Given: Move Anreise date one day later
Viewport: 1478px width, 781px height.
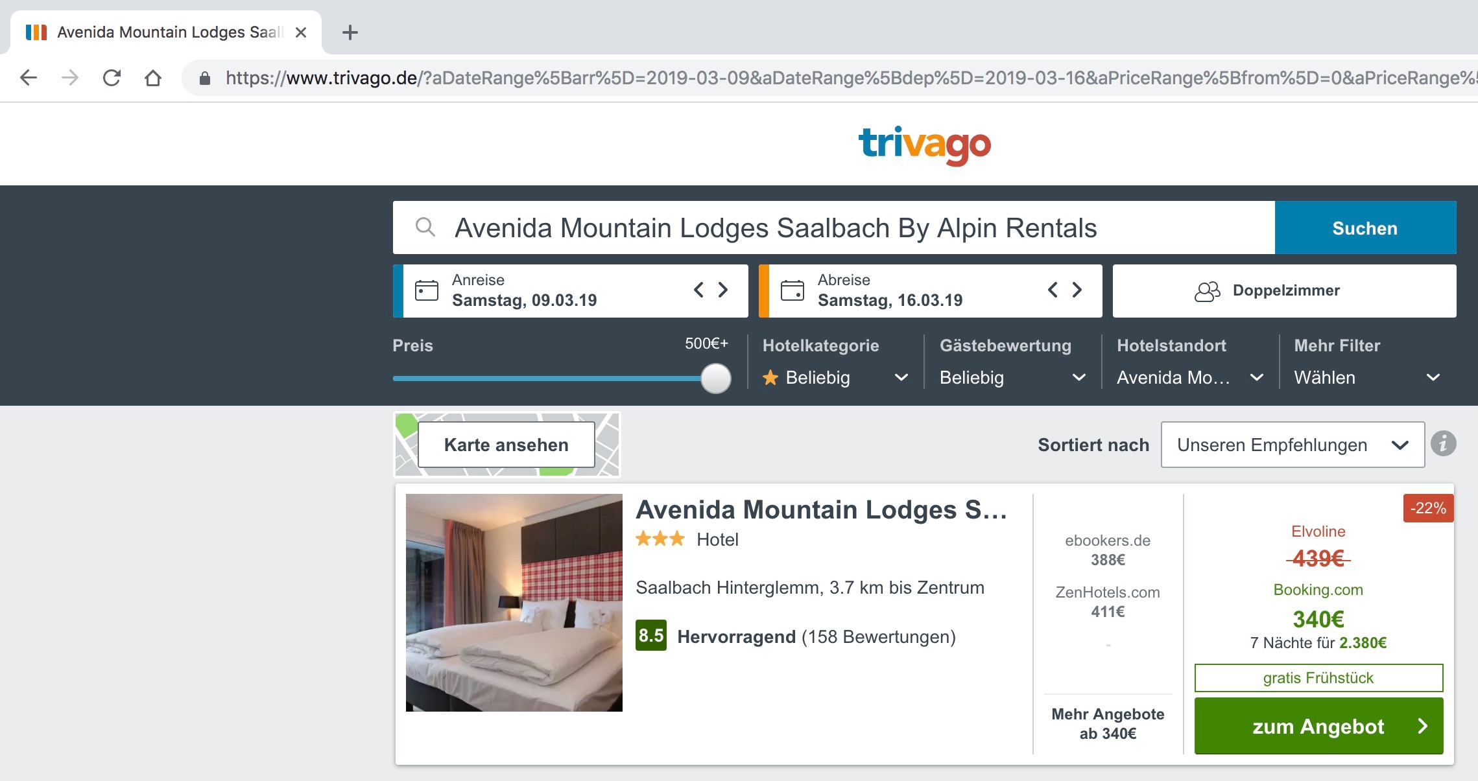Looking at the screenshot, I should (x=723, y=290).
